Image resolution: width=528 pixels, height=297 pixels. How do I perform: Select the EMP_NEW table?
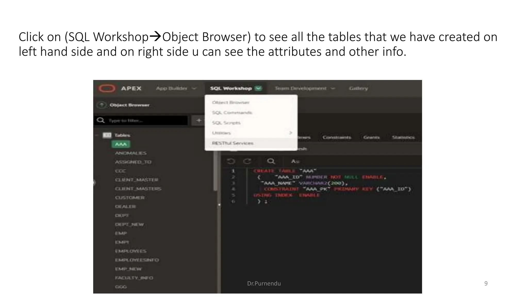[x=128, y=269]
